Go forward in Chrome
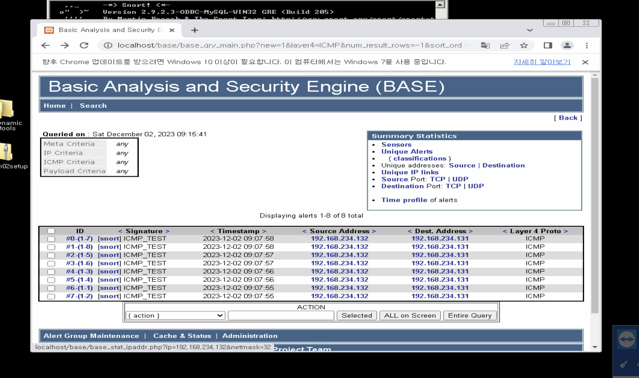Screen dimensions: 639x378 pos(65,46)
